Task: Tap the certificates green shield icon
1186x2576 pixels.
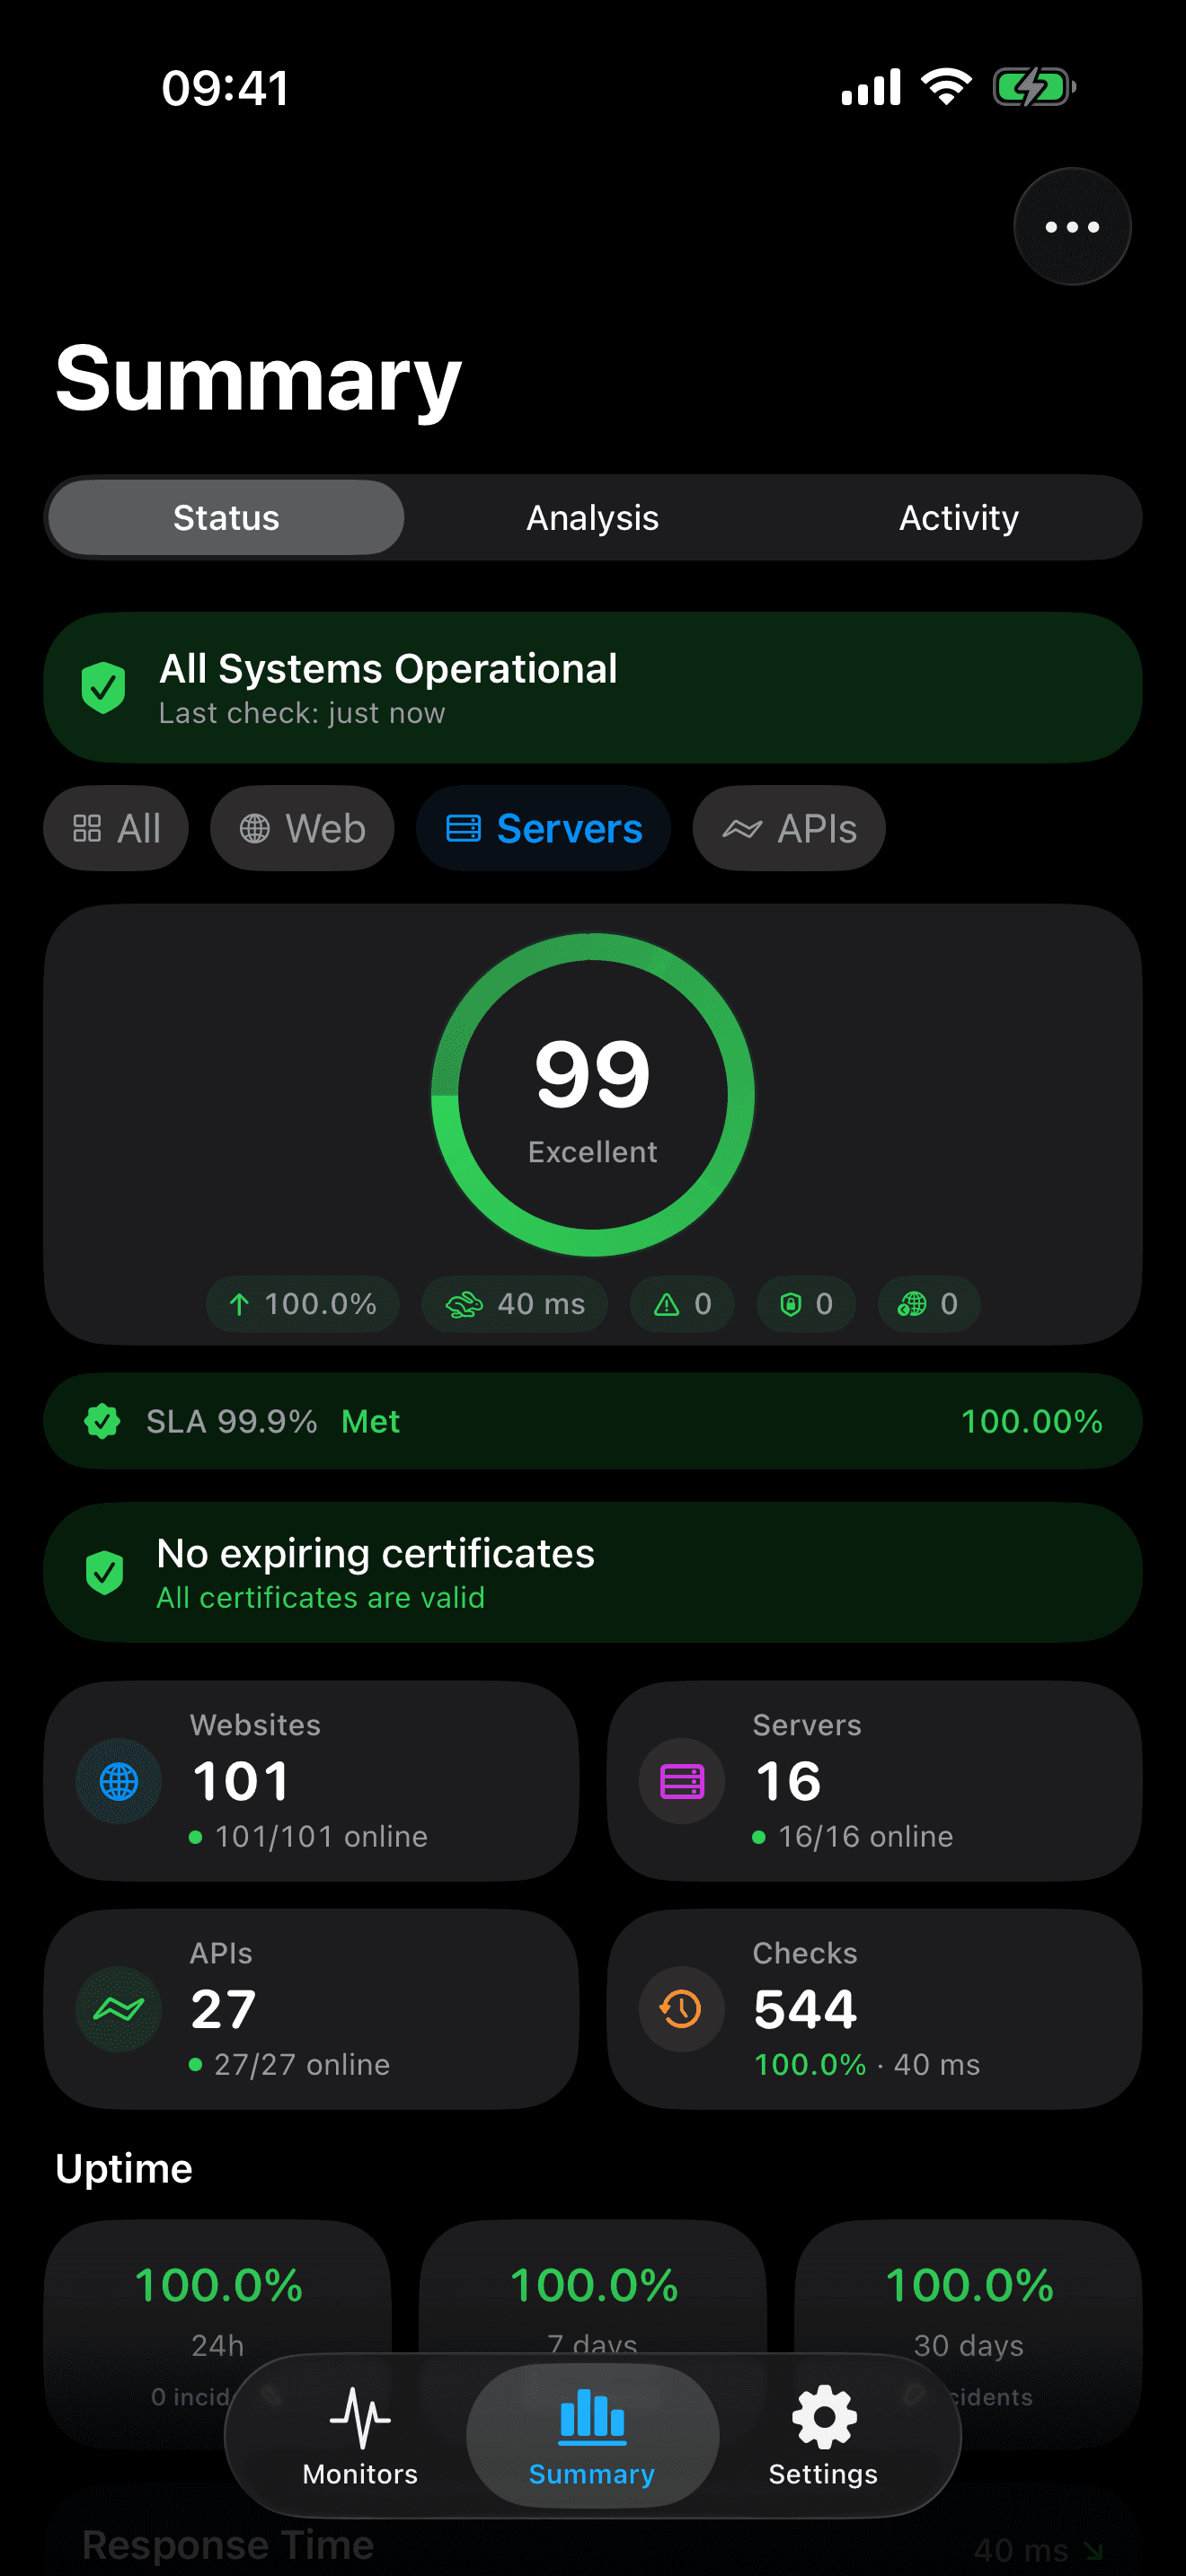Action: point(104,1572)
